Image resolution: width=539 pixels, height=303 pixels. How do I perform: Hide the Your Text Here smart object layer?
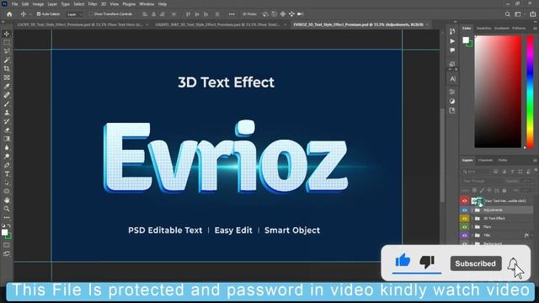click(464, 200)
